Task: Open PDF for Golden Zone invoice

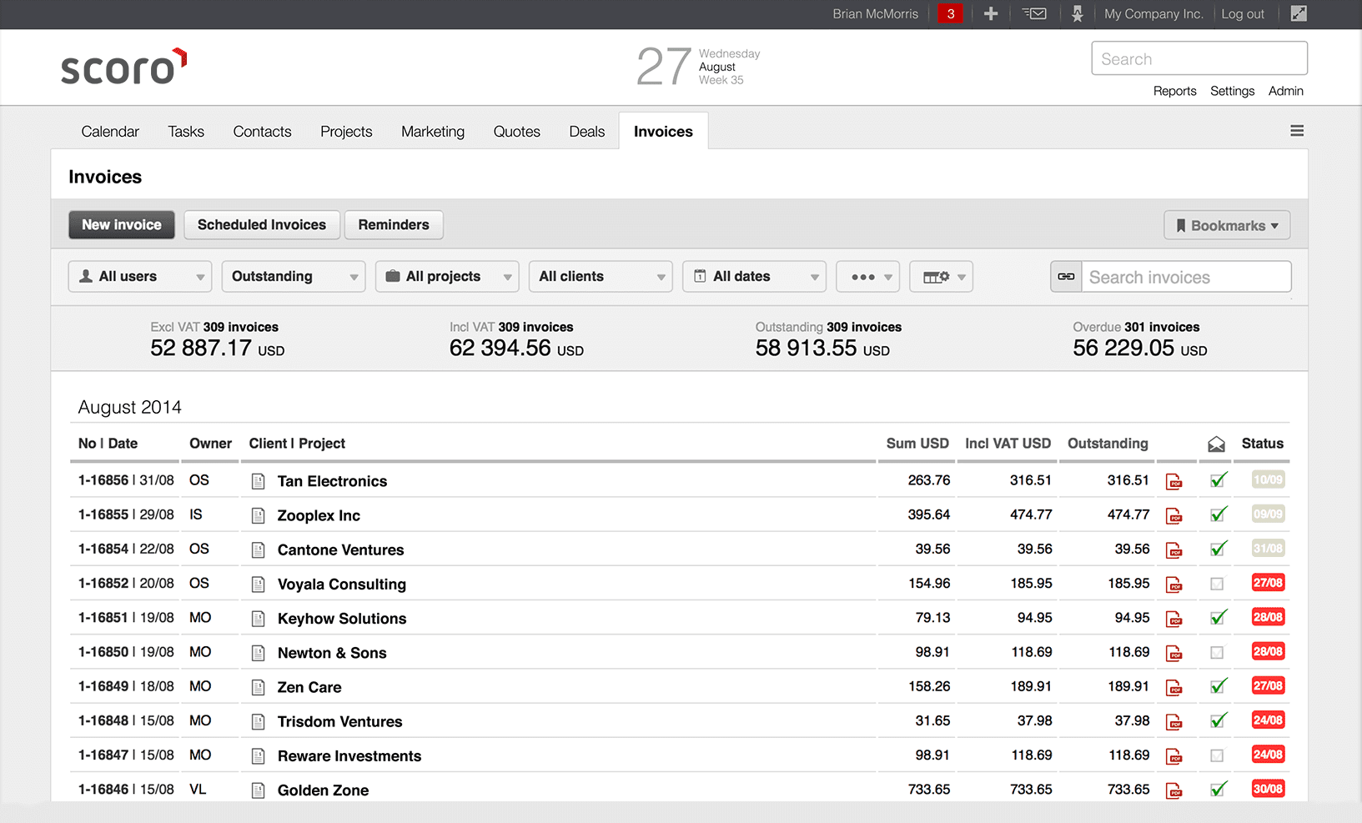Action: tap(1174, 790)
